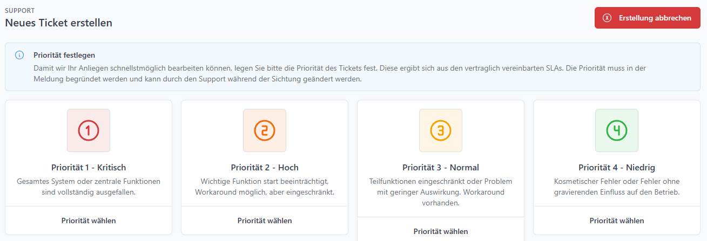Image resolution: width=707 pixels, height=241 pixels.
Task: Click the Priorität festlegen info banner title
Action: (x=64, y=55)
